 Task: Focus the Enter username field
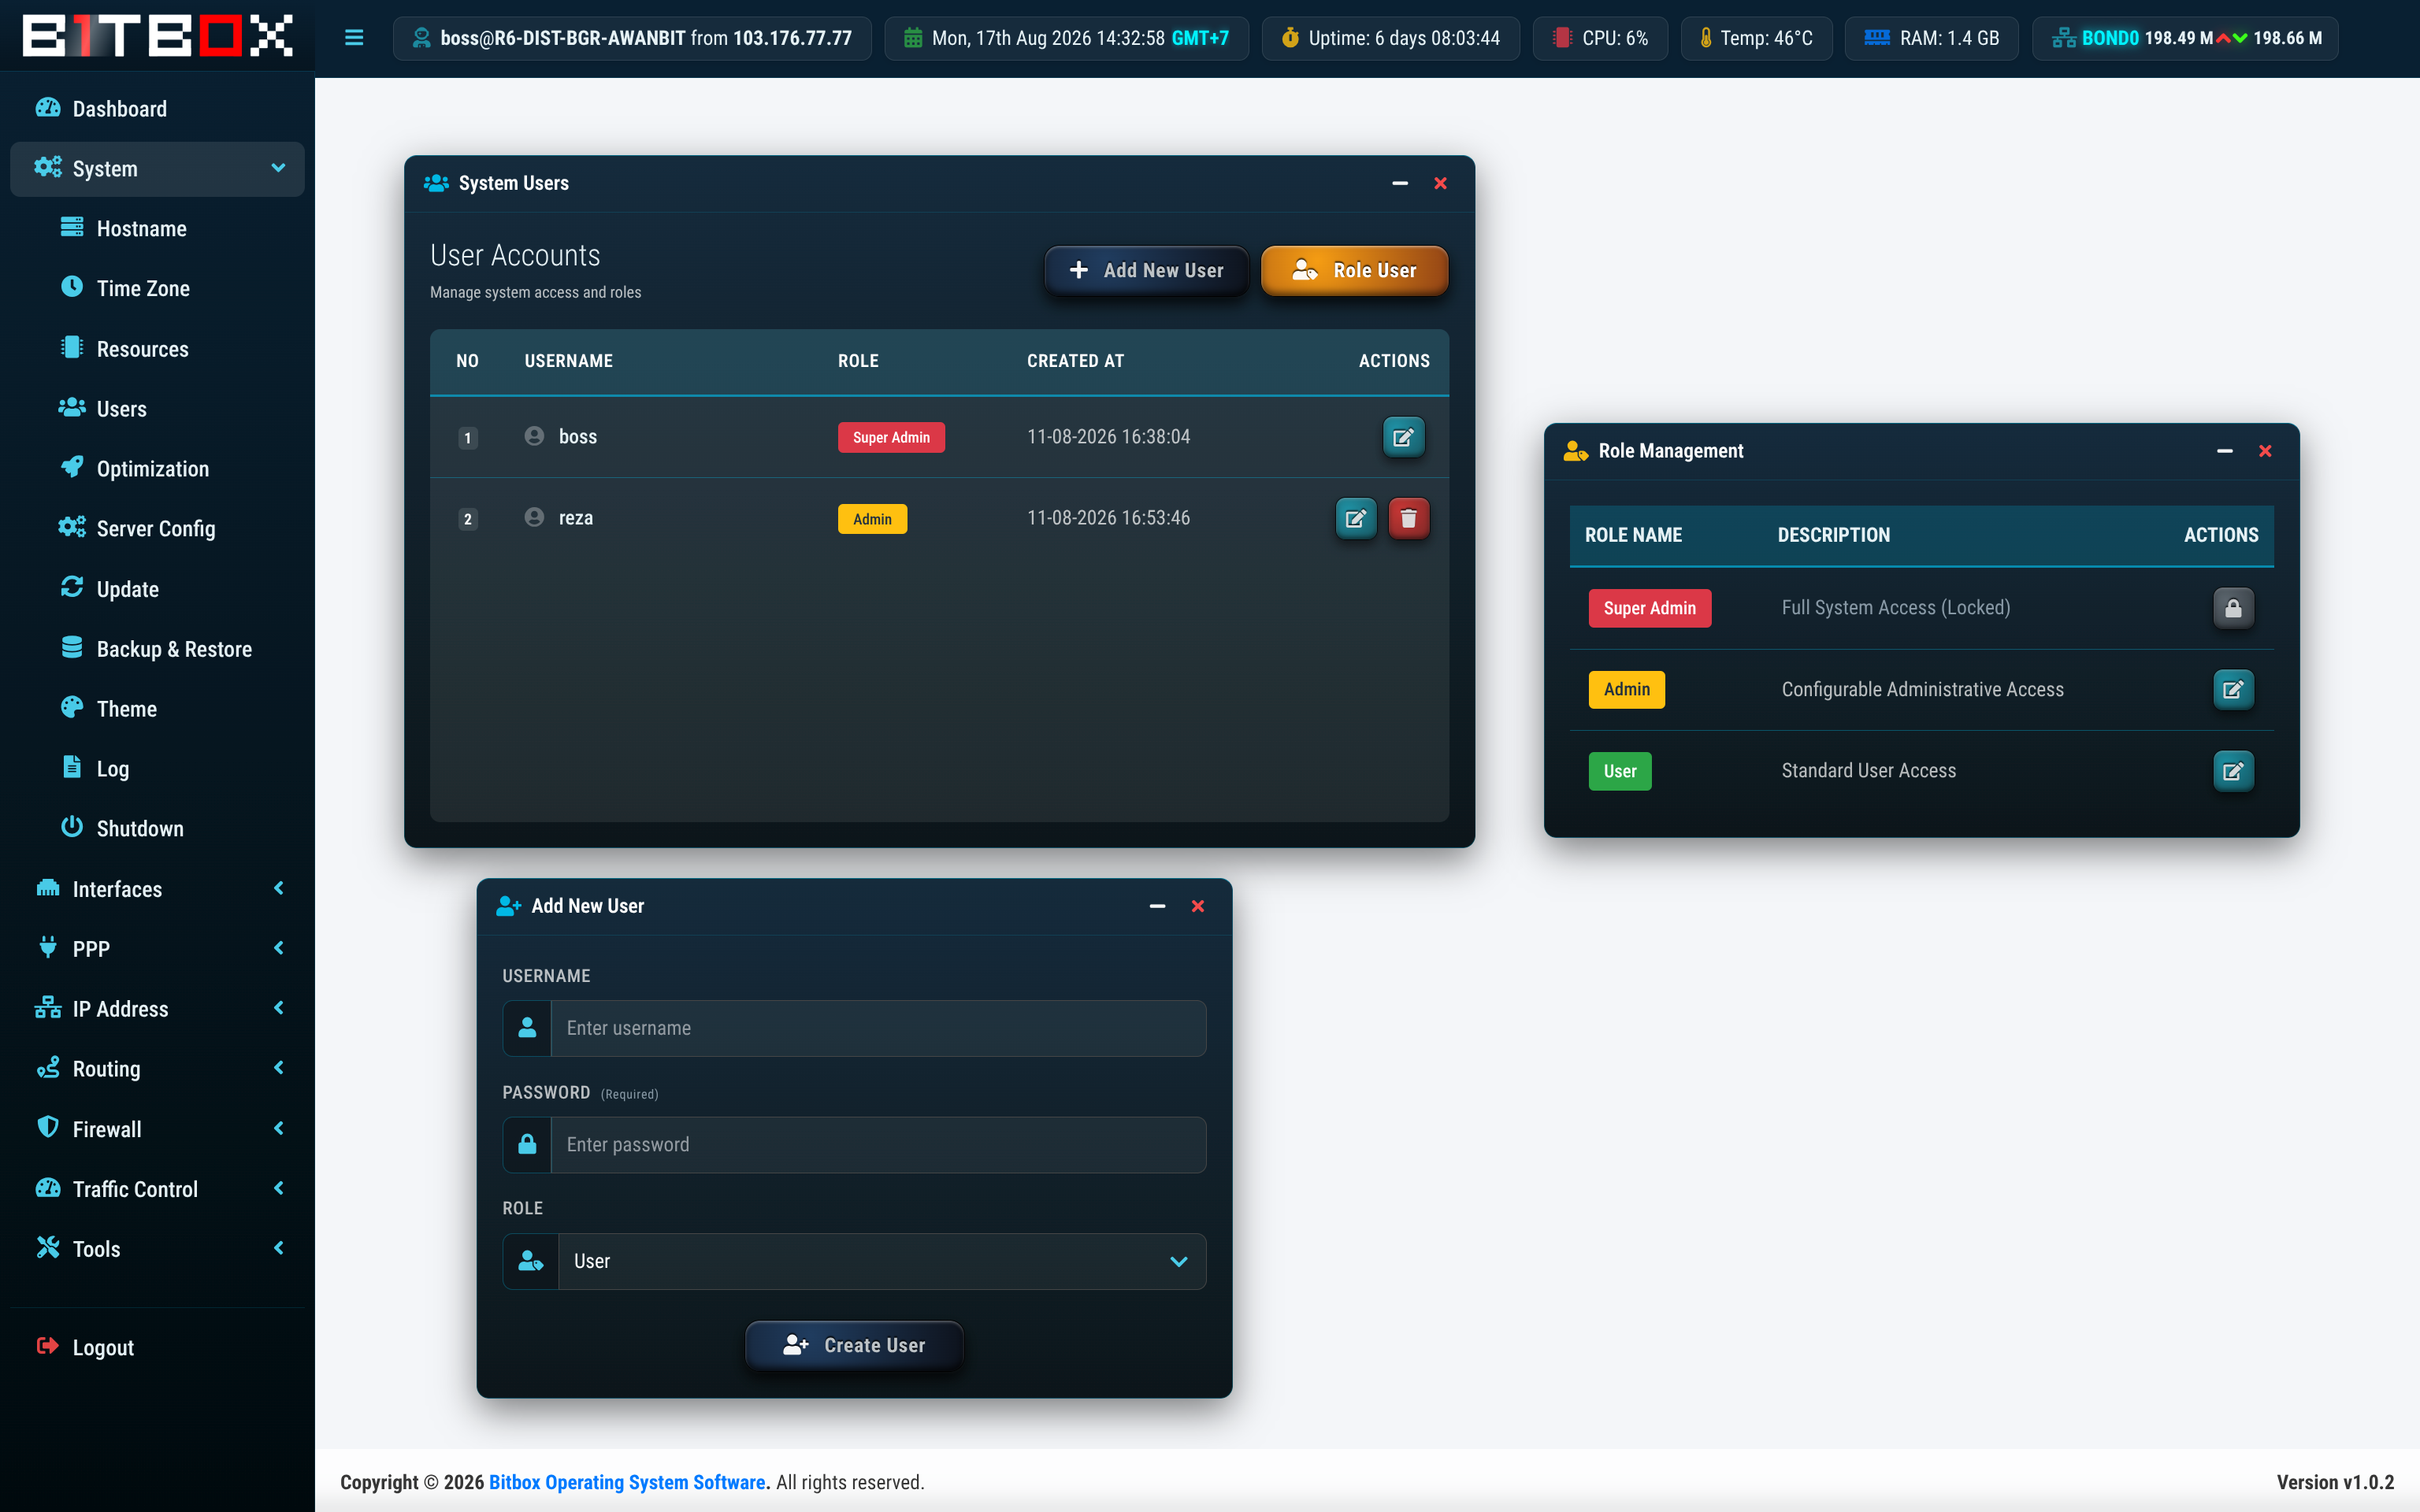(878, 1028)
